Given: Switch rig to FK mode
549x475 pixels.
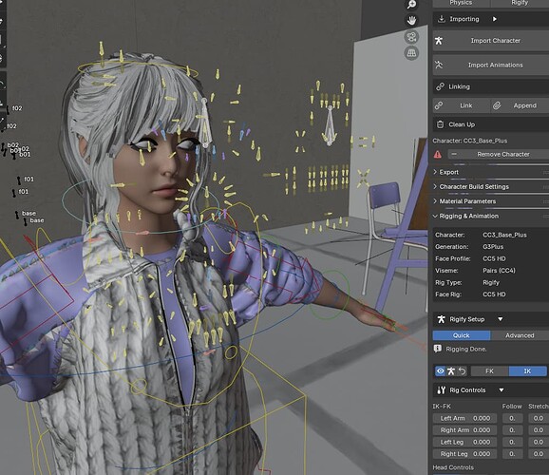Looking at the screenshot, I should click(x=489, y=370).
